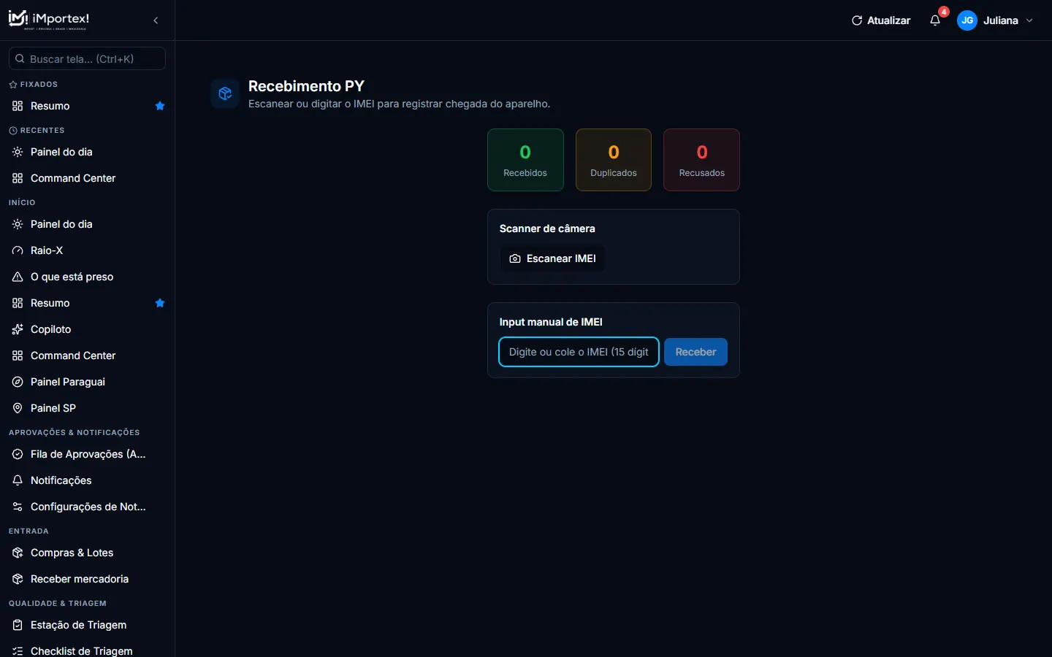Click the notification bell icon in the header
The height and width of the screenshot is (657, 1052).
coord(935,20)
